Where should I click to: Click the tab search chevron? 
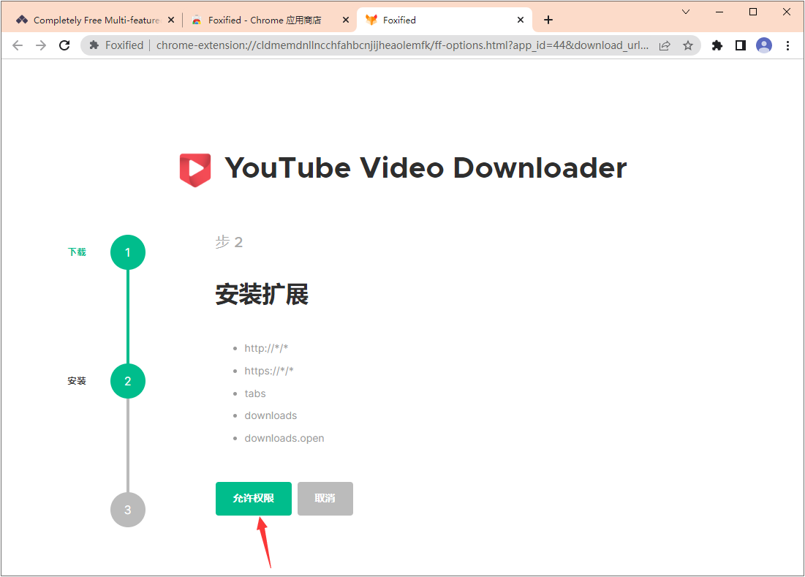(685, 12)
